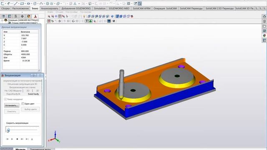Screen dimensions: 267x150
Task: Switch to the SOLIDWORKS MBD tab
Action: coord(119,8)
